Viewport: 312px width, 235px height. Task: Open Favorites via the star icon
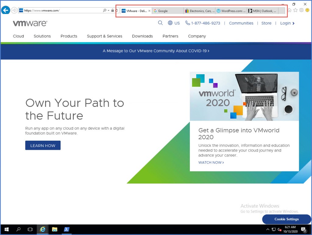(295, 10)
